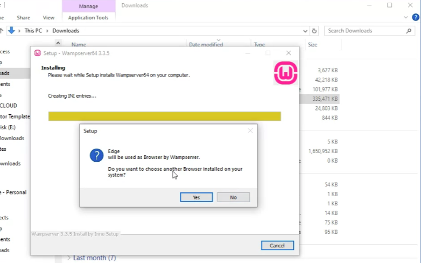
Task: Close the small Setup question dialog
Action: coord(250,131)
